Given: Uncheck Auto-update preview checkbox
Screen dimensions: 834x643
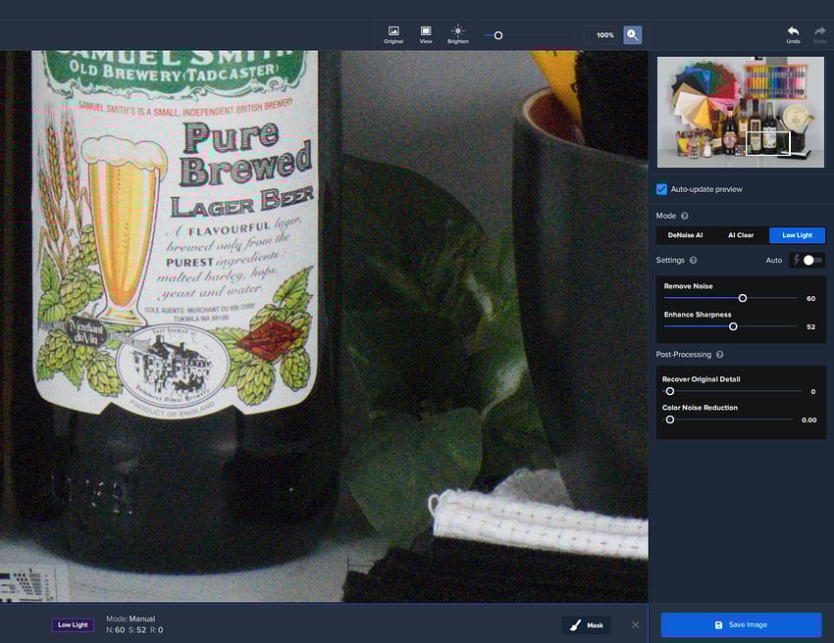Looking at the screenshot, I should 662,189.
